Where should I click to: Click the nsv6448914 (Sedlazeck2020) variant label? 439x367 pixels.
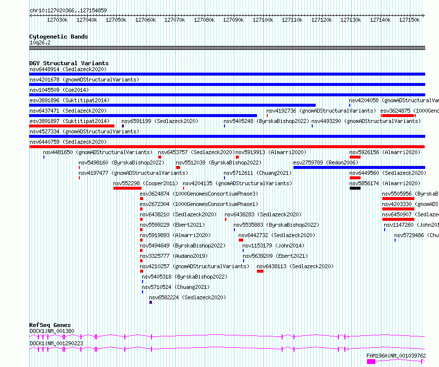[68, 69]
